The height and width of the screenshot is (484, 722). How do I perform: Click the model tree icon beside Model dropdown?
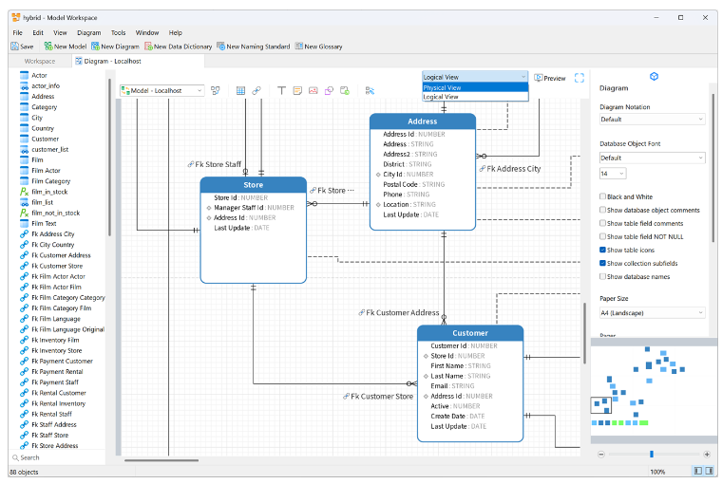[x=215, y=91]
